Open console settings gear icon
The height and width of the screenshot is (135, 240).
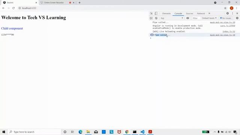tap(237, 18)
